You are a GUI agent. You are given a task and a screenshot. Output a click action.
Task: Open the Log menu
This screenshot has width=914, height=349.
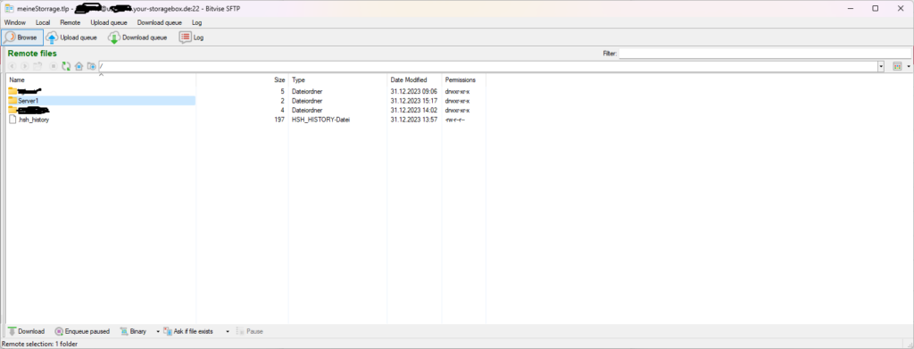coord(197,22)
